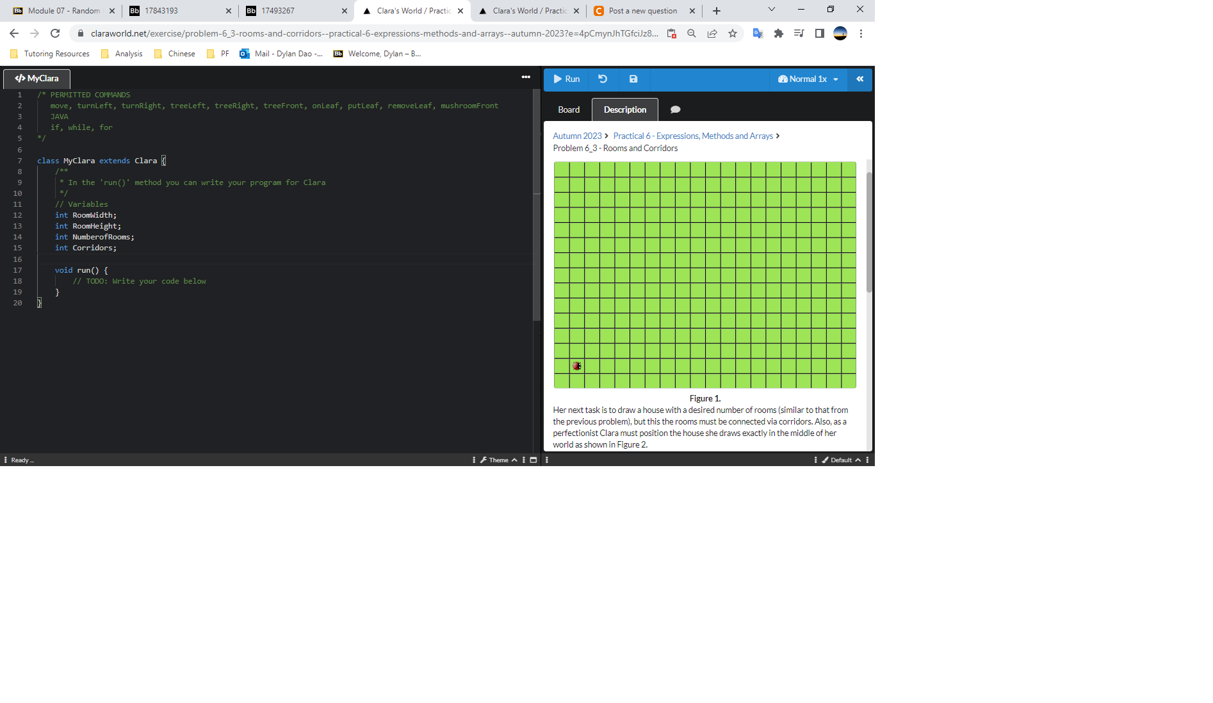1213x703 pixels.
Task: Follow the Autumn 2023 breadcrumb link
Action: click(x=578, y=136)
